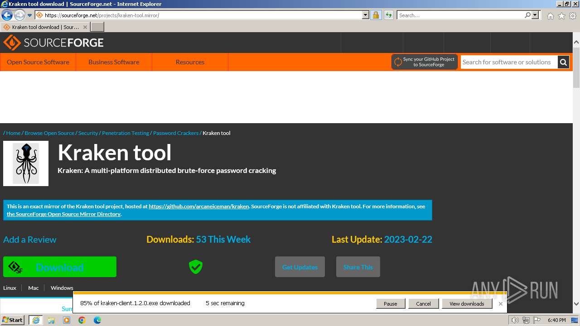Viewport: 580px width, 326px height.
Task: Click the volume speaker tray icon
Action: pyautogui.click(x=515, y=320)
